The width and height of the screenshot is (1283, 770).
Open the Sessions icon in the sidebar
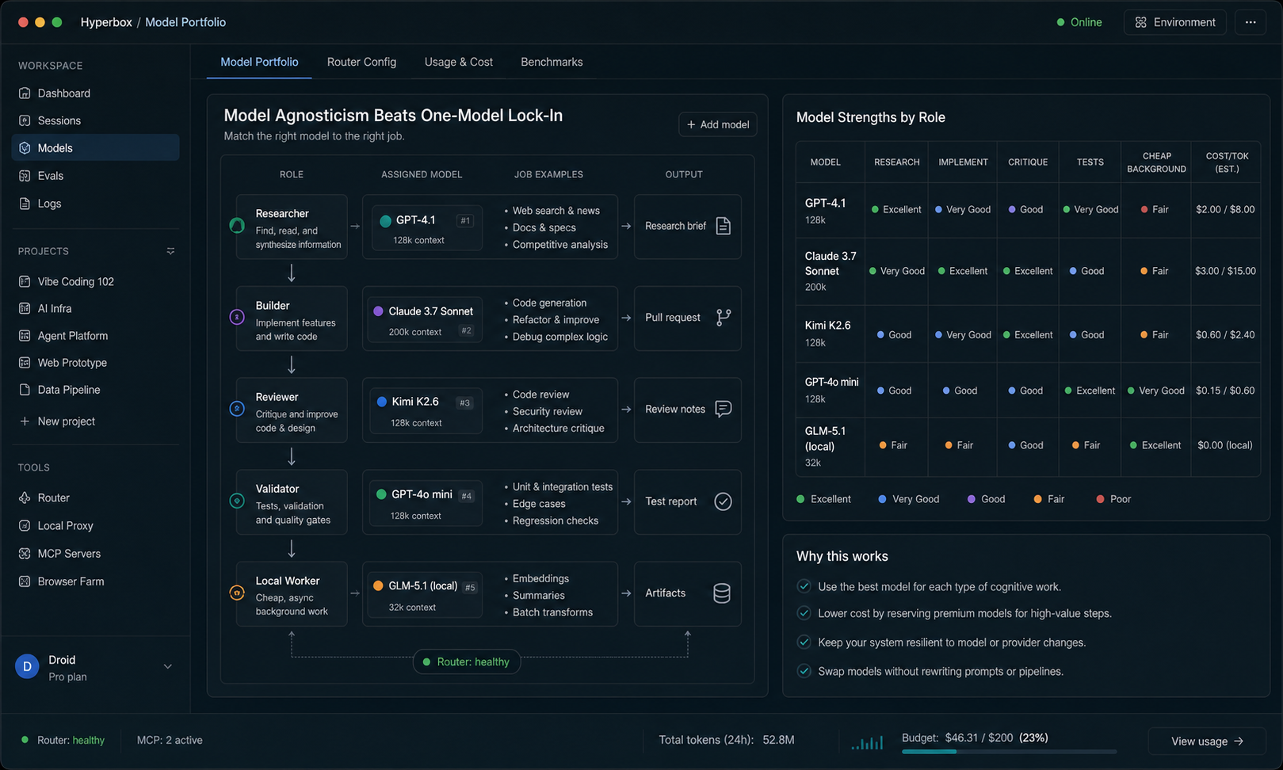[25, 120]
